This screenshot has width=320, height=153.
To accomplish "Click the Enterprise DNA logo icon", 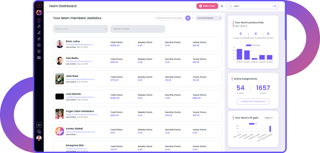I will [x=39, y=13].
